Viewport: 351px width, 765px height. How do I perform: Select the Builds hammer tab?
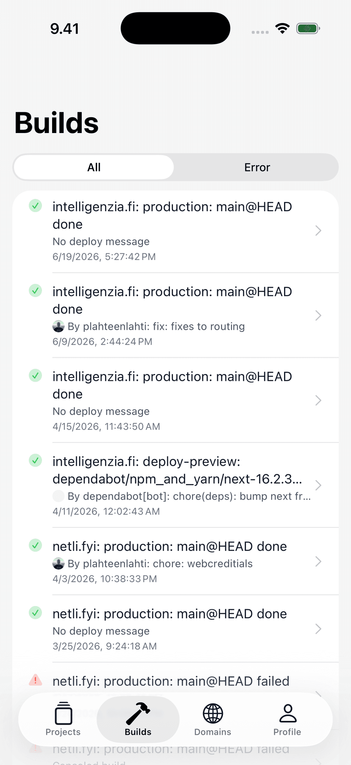tap(138, 719)
